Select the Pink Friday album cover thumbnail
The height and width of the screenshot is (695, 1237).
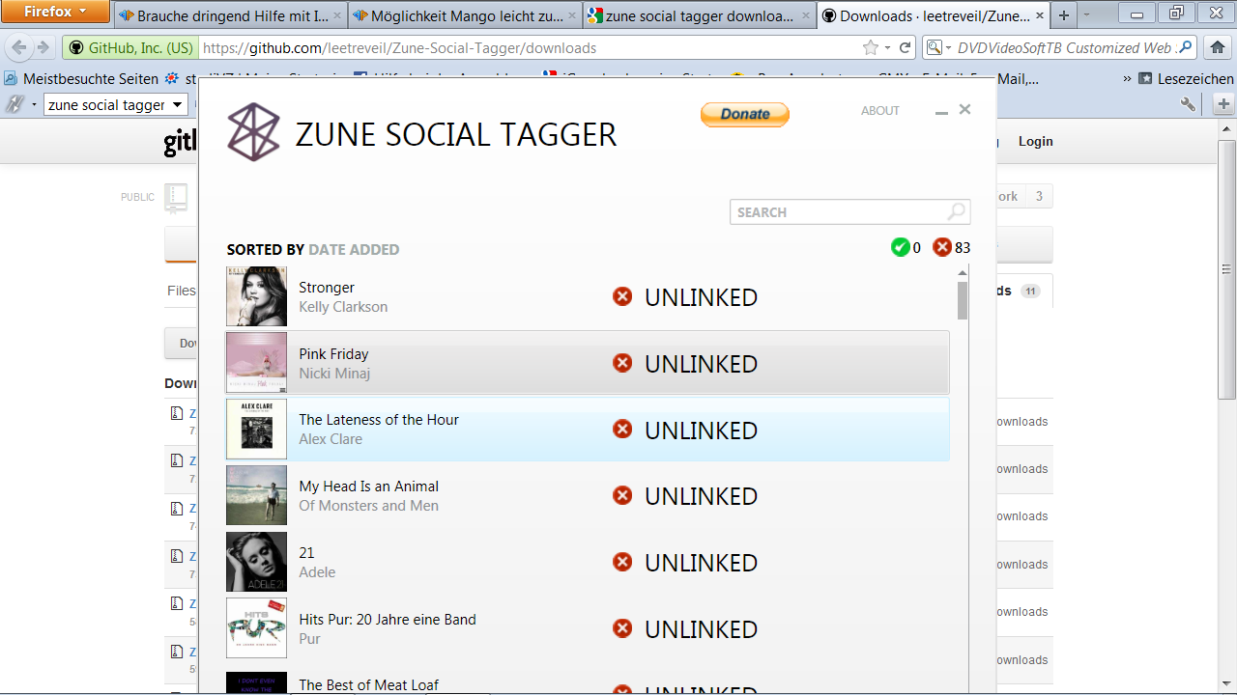click(x=256, y=363)
